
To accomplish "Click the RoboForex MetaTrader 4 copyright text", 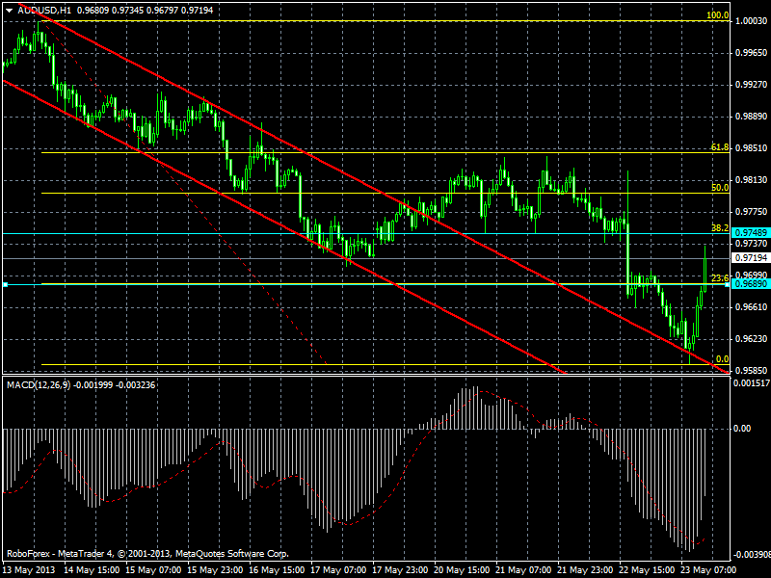I will point(147,554).
